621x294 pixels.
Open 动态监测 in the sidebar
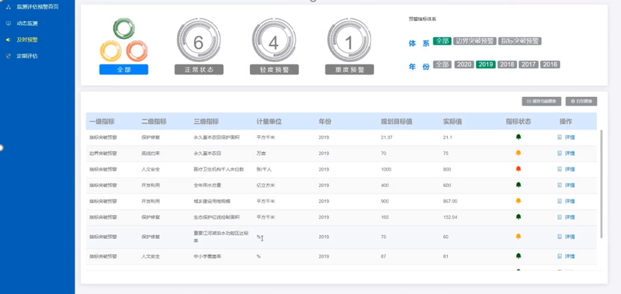[27, 23]
